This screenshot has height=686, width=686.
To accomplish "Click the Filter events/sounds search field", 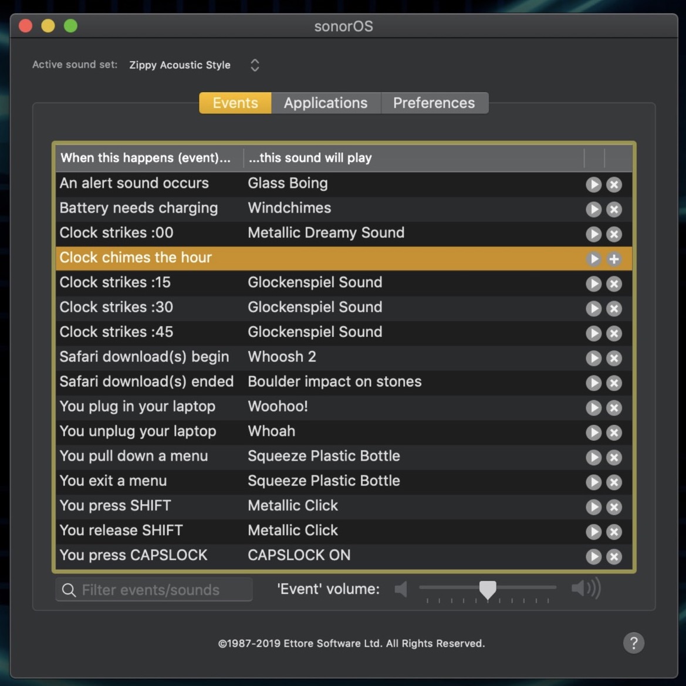I will click(x=158, y=590).
